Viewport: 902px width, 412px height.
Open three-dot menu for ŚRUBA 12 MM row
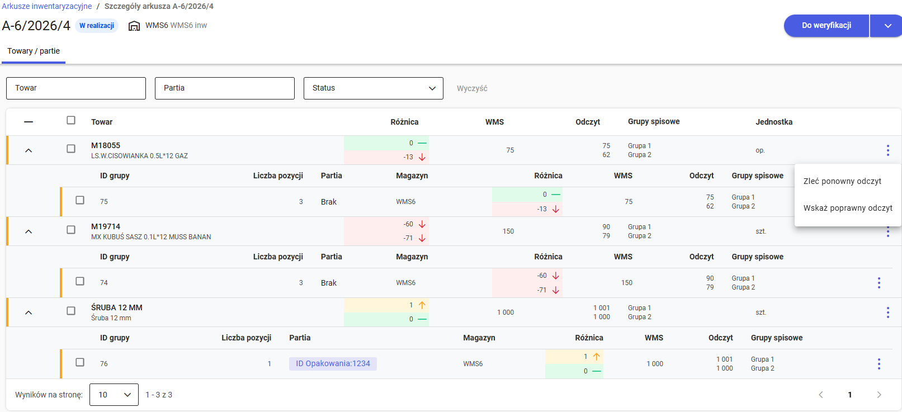coord(887,312)
